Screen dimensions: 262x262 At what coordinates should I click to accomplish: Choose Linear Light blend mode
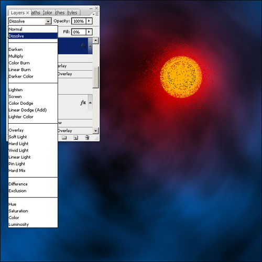[x=33, y=157]
